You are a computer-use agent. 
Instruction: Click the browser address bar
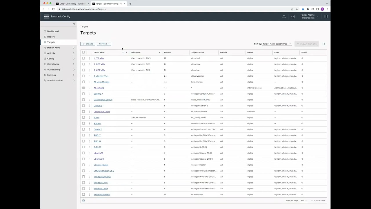pos(174,9)
